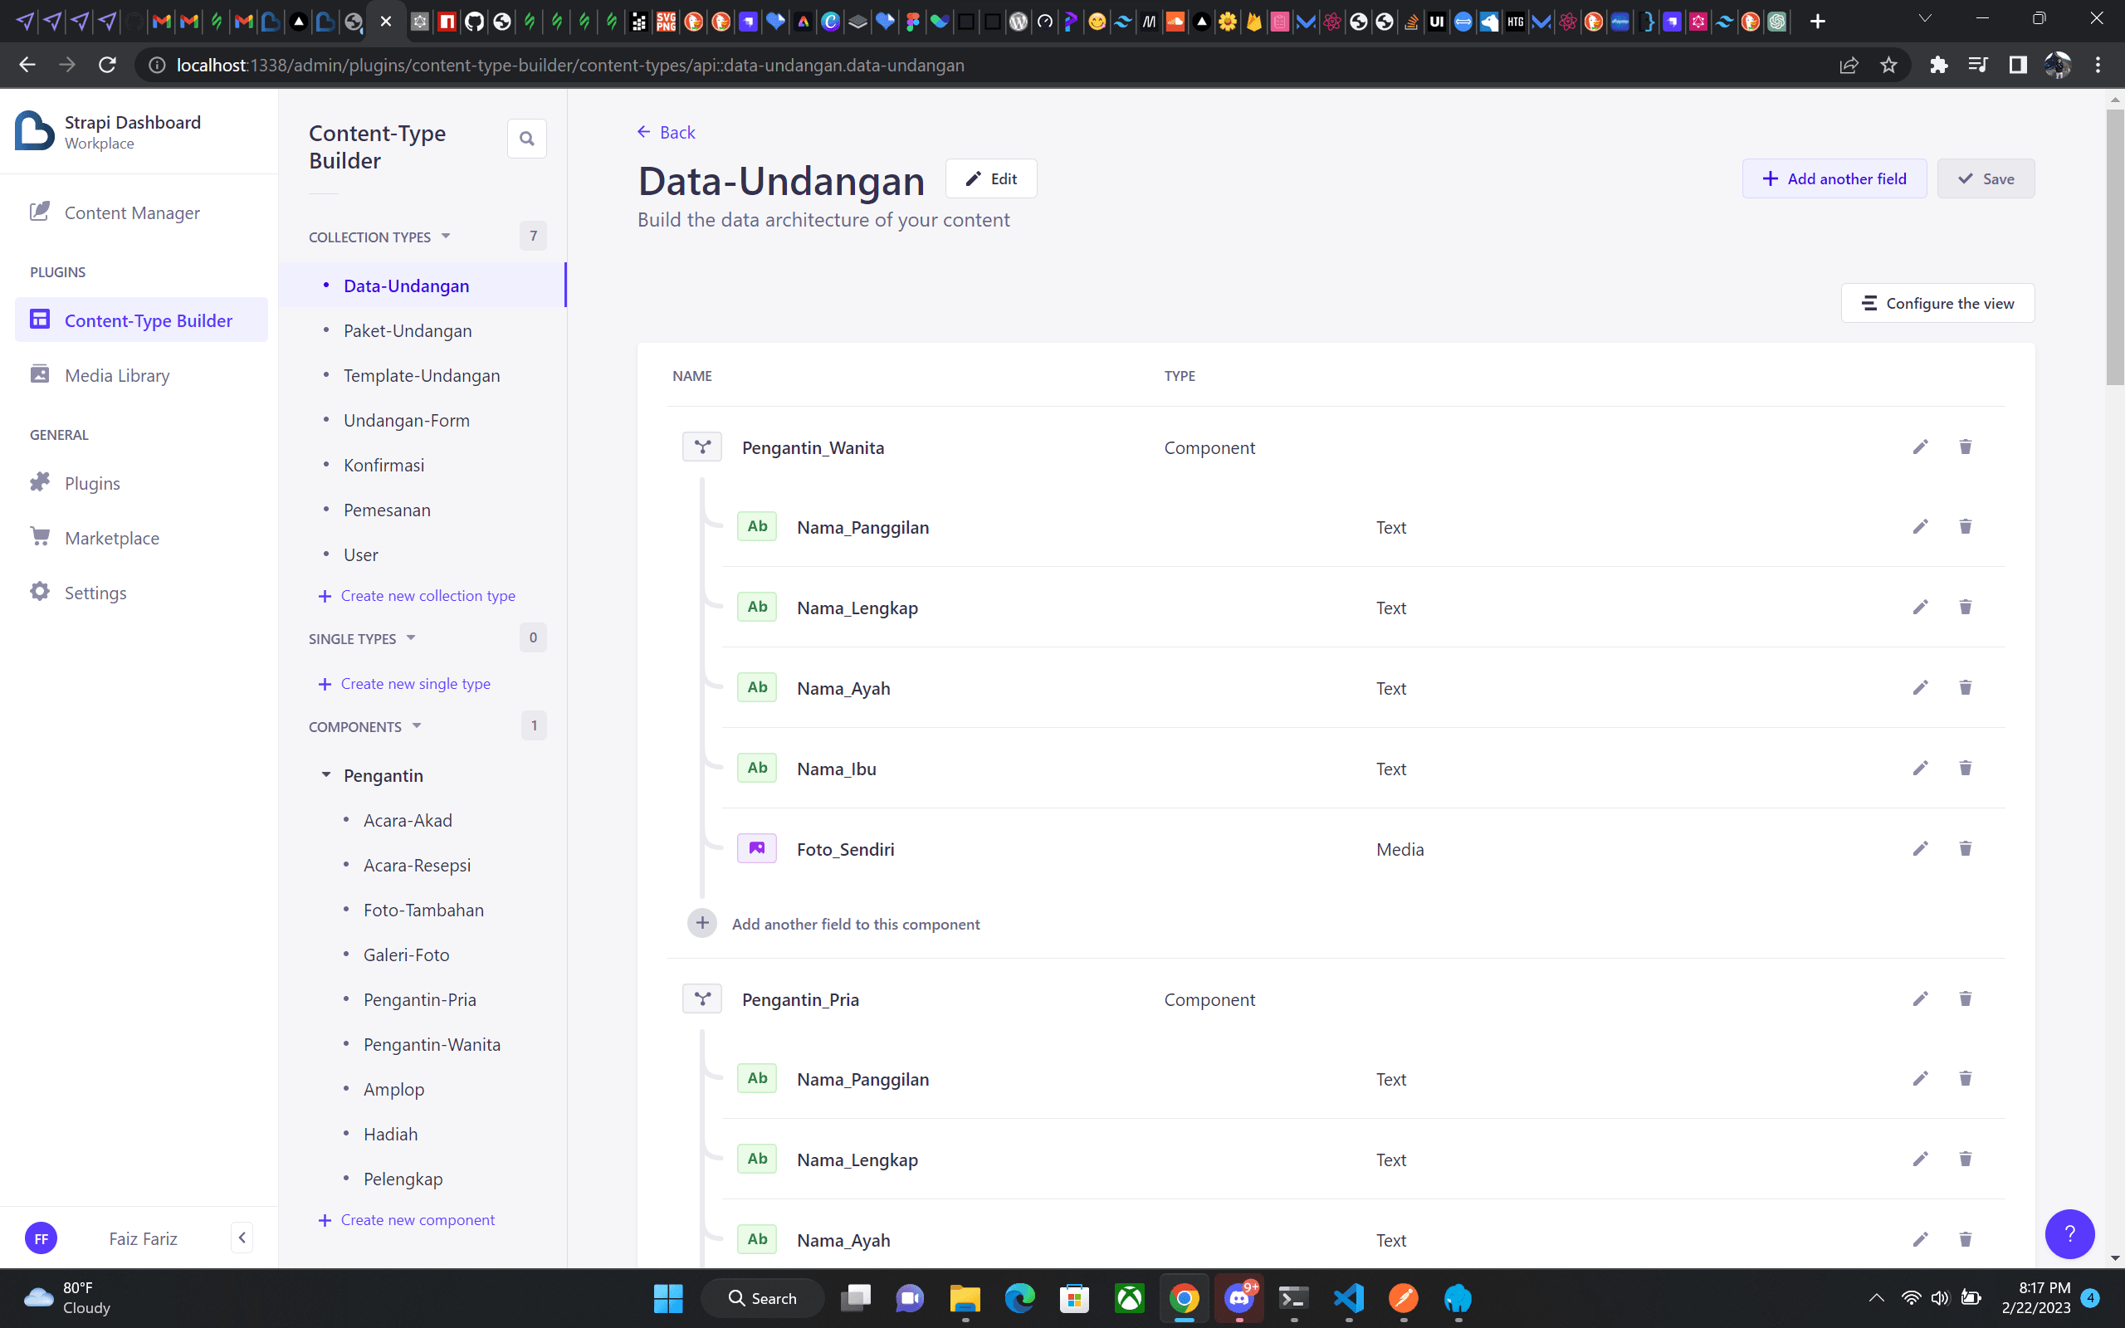Delete the Pengantin_Wanita component field
Viewport: 2125px width, 1328px height.
tap(1965, 447)
